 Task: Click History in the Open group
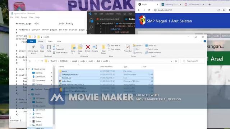138,53
